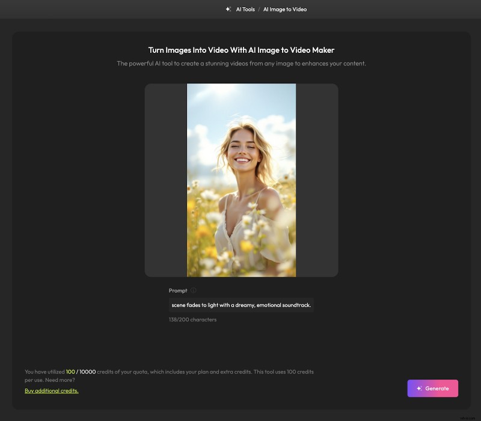The height and width of the screenshot is (421, 481).
Task: Select the uploaded flower field portrait image
Action: (241, 180)
